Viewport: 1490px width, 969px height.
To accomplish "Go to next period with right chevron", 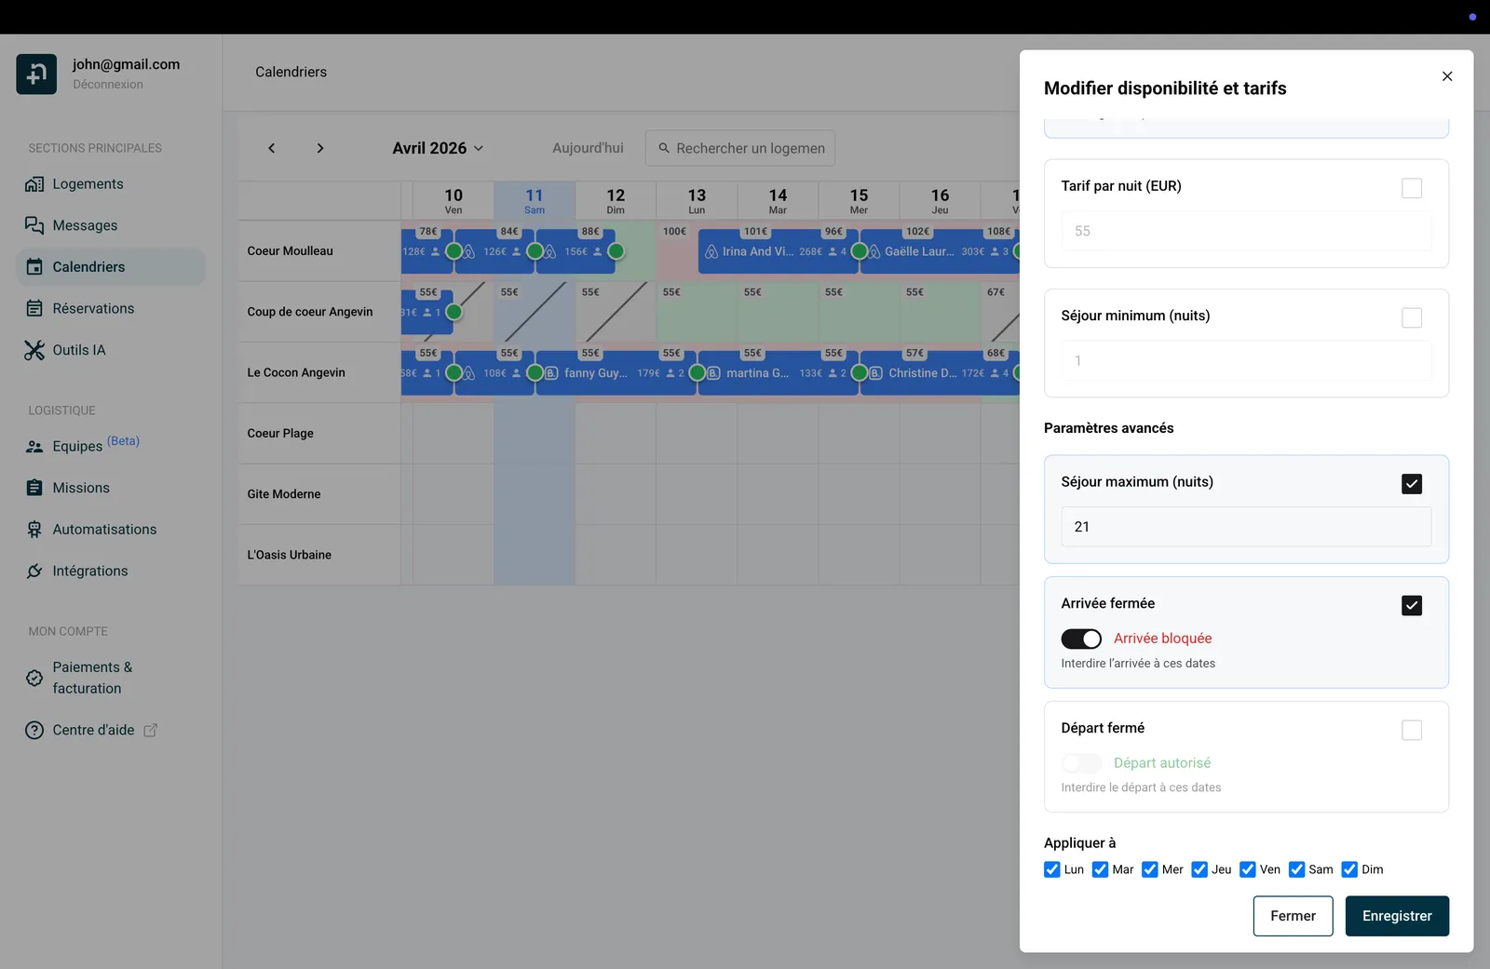I will pos(320,148).
